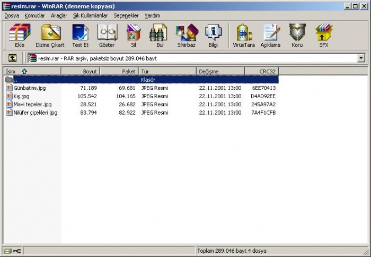Viewport: 371px width, 257px height.
Task: Go up one folder level button
Action: tap(12, 58)
